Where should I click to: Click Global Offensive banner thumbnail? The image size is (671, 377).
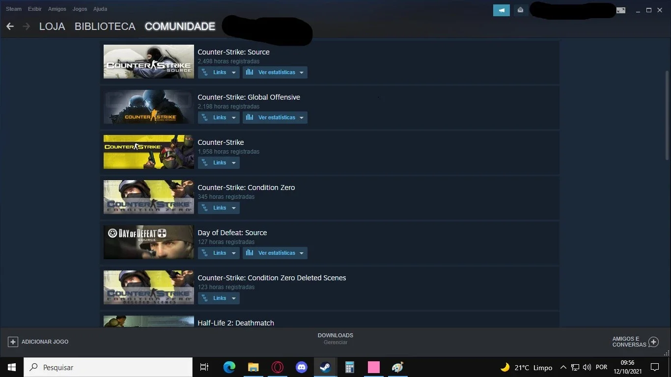click(x=149, y=107)
